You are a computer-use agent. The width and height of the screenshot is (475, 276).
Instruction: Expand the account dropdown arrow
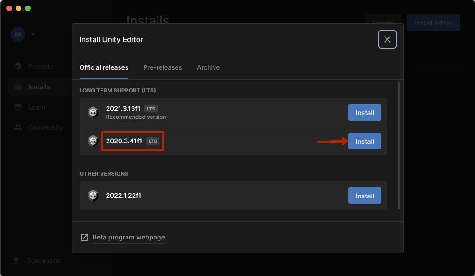[33, 34]
